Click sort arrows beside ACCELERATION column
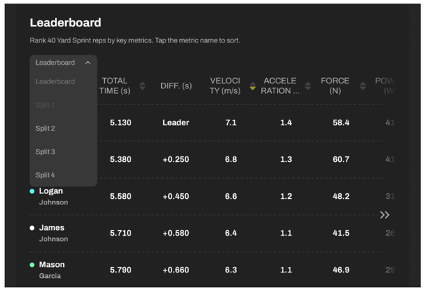Screen dimensions: 425x292 [308, 86]
